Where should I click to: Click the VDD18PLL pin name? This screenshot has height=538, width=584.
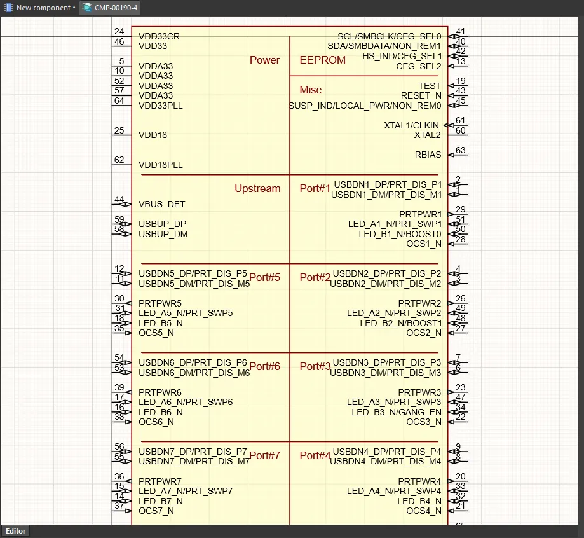point(161,165)
